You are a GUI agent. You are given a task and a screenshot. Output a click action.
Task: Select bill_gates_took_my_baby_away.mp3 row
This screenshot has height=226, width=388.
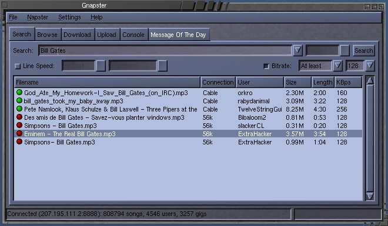point(188,101)
